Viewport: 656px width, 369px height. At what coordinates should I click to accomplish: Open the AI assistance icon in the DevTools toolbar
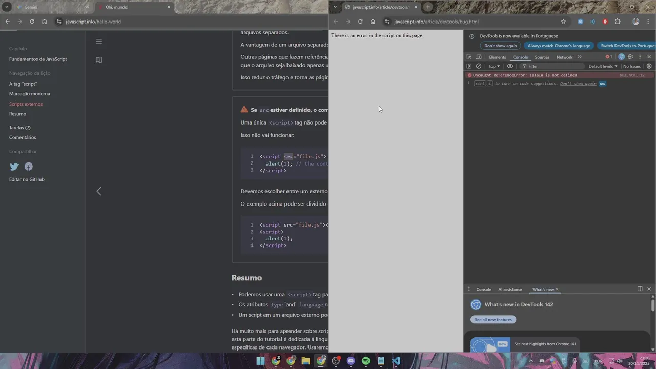point(621,57)
